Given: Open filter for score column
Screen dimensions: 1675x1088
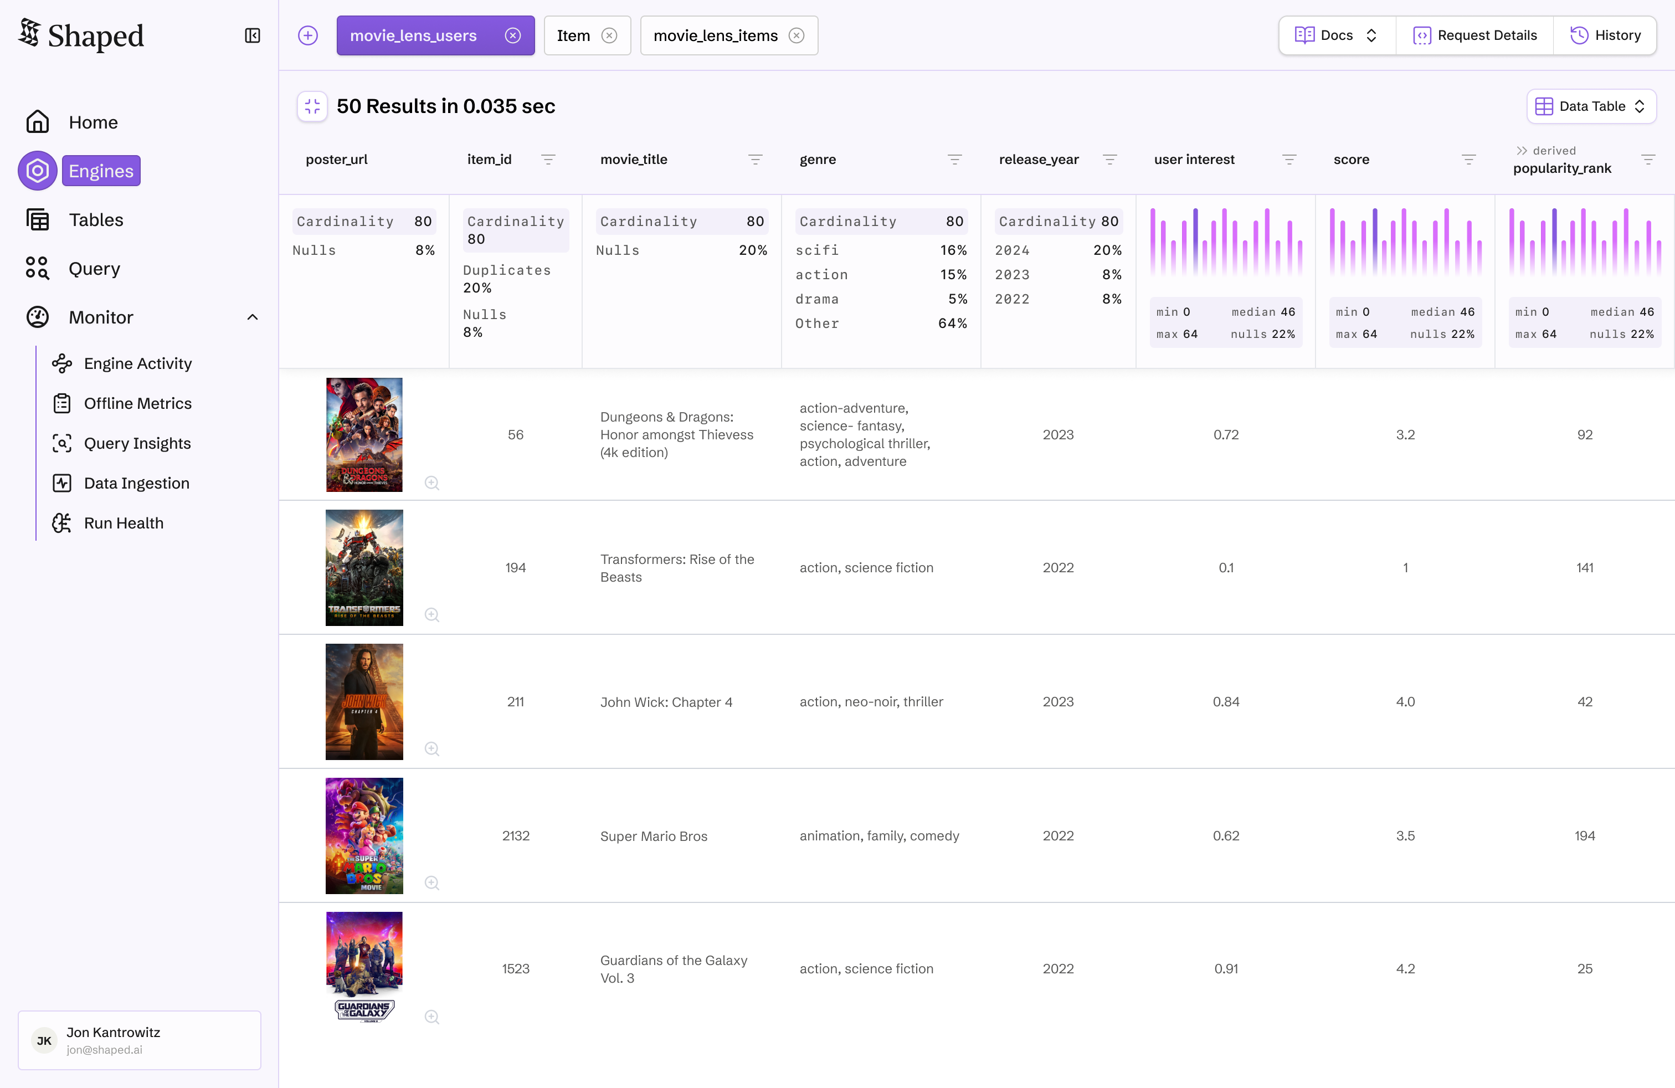Looking at the screenshot, I should [1469, 160].
